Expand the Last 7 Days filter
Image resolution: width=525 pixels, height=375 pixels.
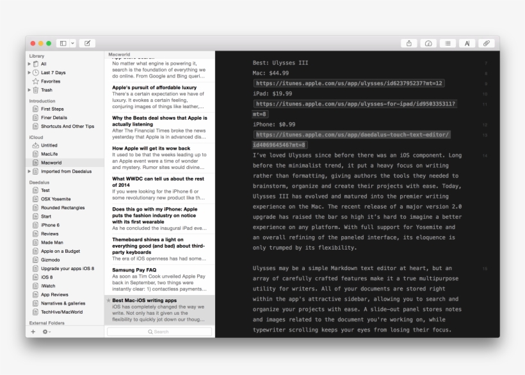[29, 72]
